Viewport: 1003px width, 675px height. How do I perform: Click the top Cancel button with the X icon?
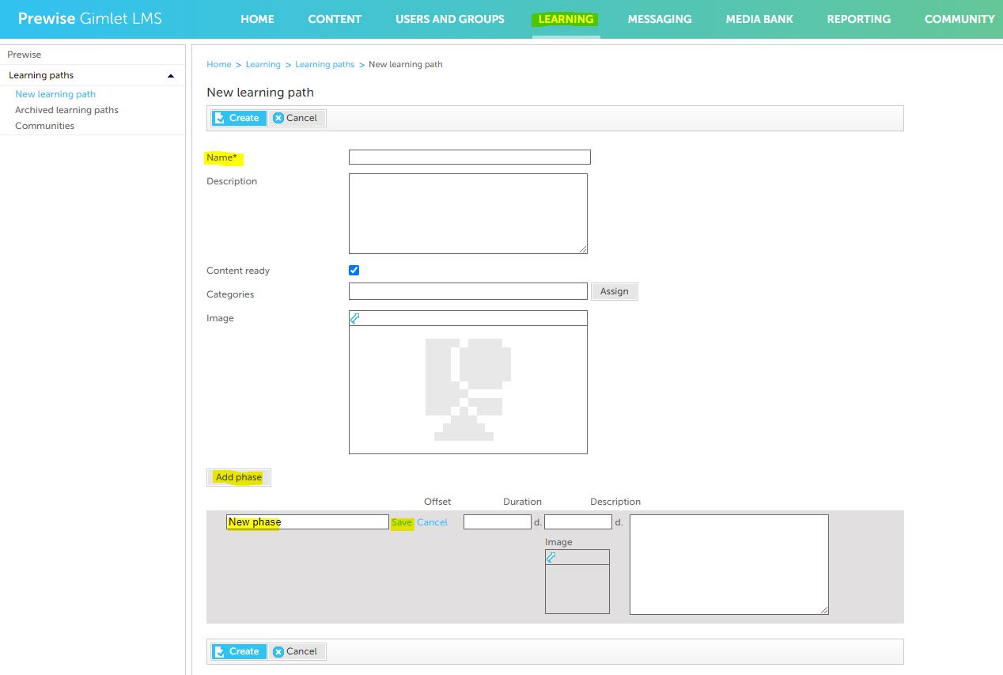coord(296,118)
